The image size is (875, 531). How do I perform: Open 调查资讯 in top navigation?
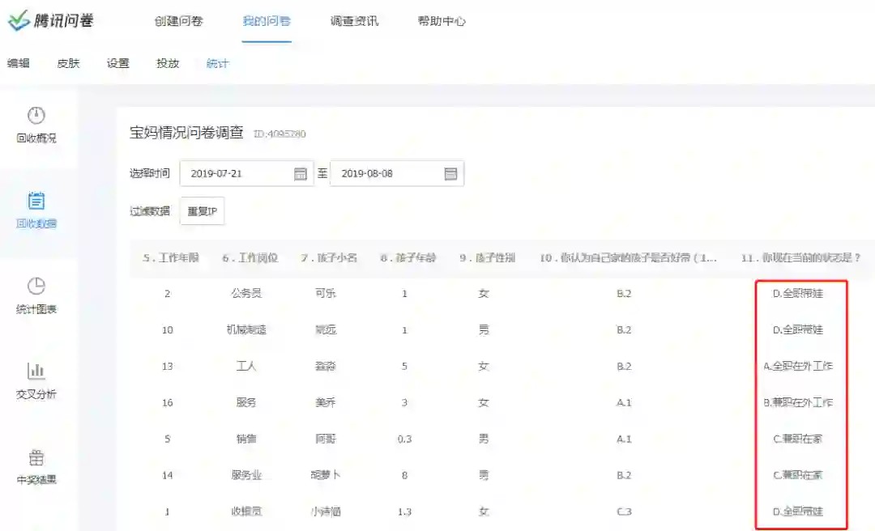tap(354, 21)
